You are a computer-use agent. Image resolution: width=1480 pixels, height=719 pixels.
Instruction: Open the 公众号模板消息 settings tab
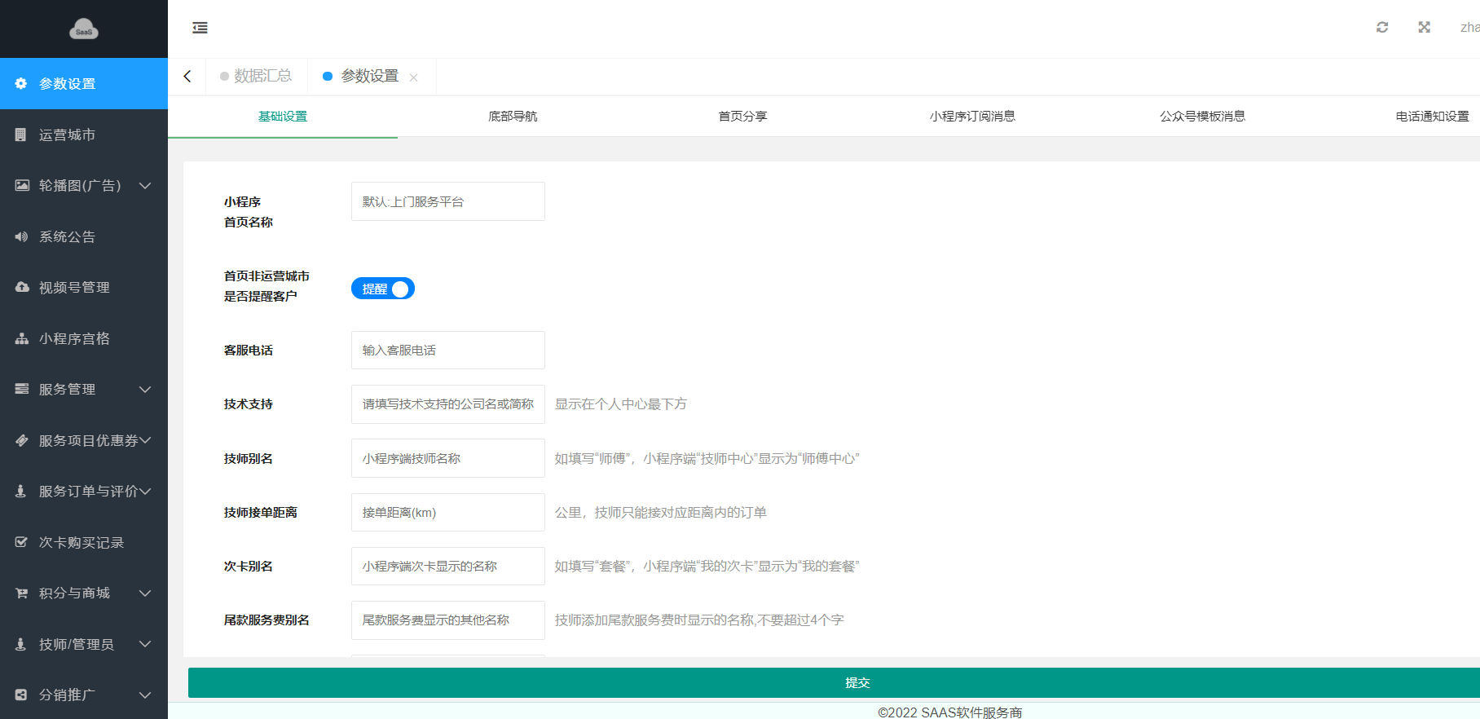tap(1202, 117)
